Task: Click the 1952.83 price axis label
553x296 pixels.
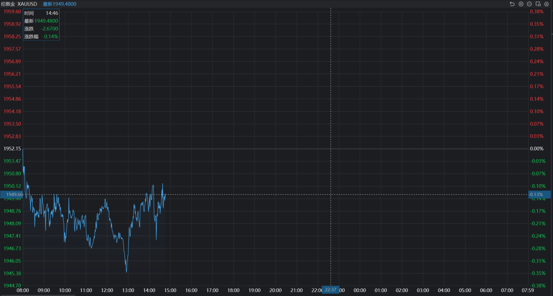Action: (12, 136)
